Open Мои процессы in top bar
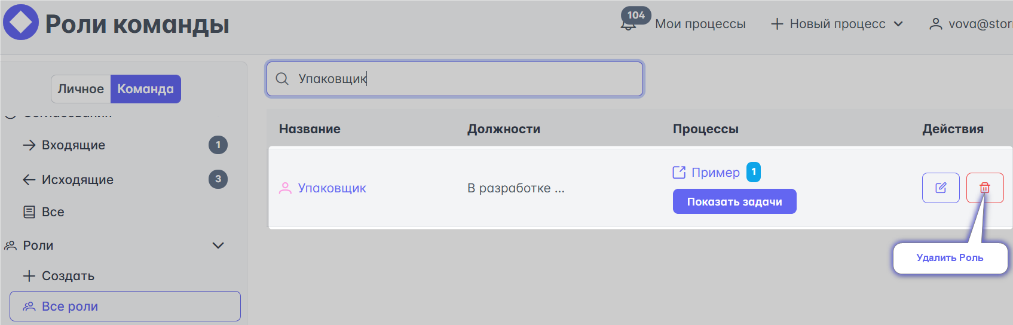Screen dimensions: 1013x325 pyautogui.click(x=700, y=24)
